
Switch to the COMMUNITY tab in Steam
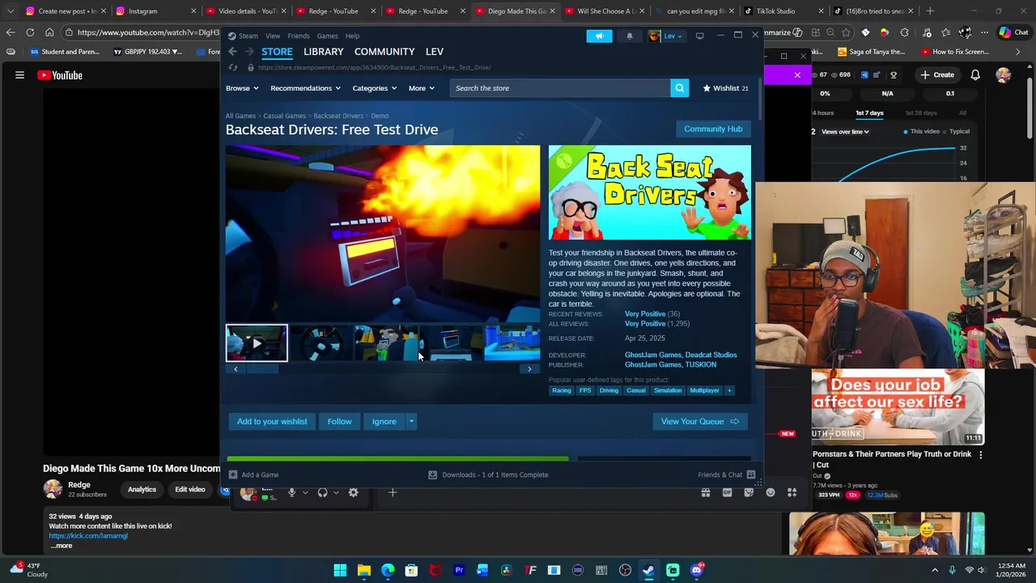point(384,52)
